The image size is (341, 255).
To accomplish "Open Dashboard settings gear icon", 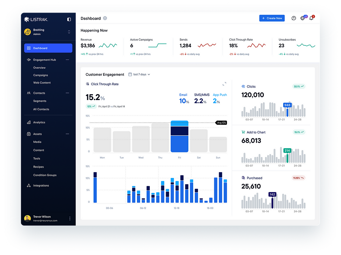I will (x=105, y=18).
